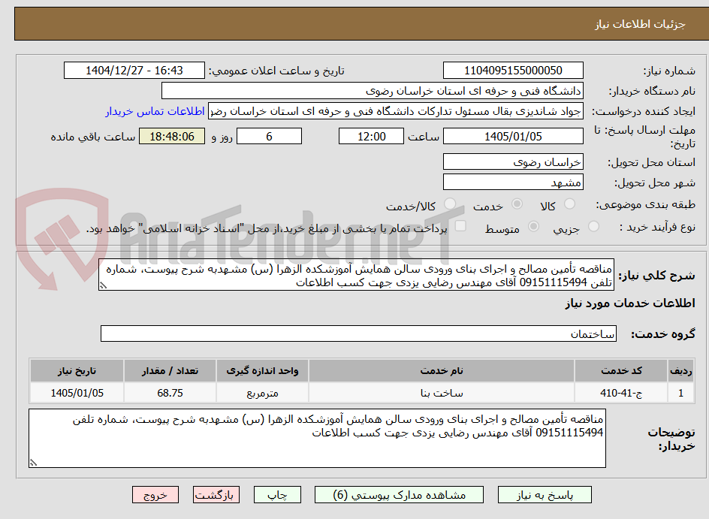Click the announcement date field 1404/12/27 - 16:43

pyautogui.click(x=134, y=71)
